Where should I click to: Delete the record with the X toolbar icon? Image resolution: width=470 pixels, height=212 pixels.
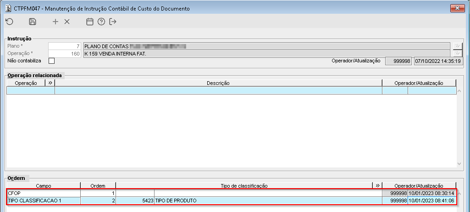(x=67, y=22)
